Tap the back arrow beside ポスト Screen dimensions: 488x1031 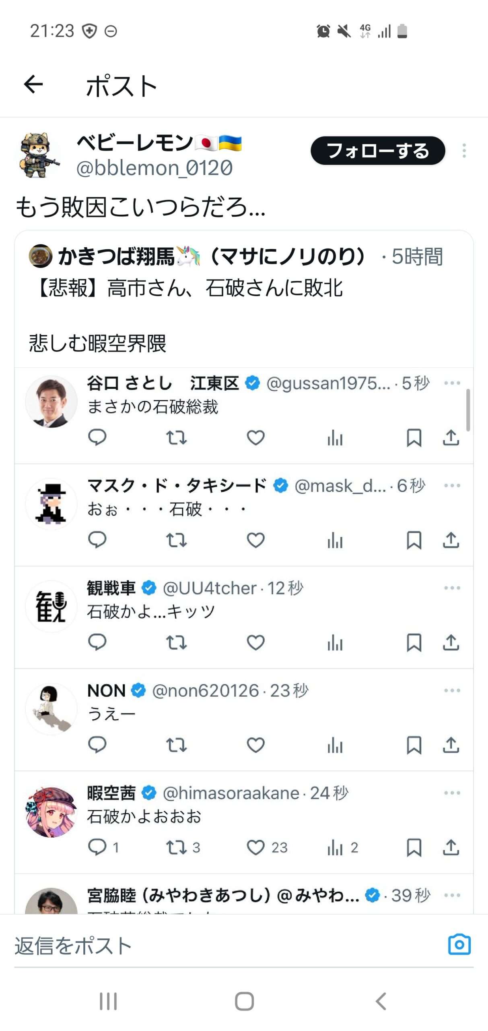tap(33, 84)
